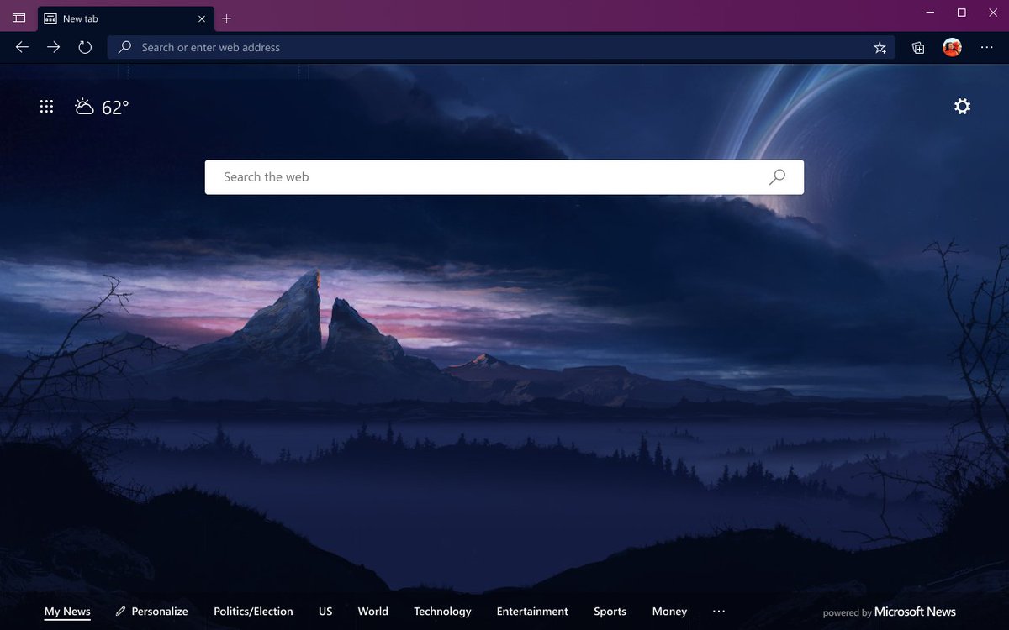Viewport: 1009px width, 630px height.
Task: Select the Politics/Election news category
Action: [253, 612]
